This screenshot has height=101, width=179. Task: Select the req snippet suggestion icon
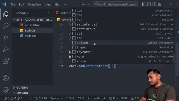click(74, 15)
